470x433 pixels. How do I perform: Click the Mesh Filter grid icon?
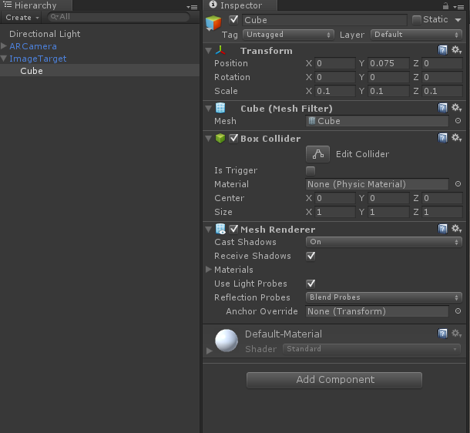point(220,108)
